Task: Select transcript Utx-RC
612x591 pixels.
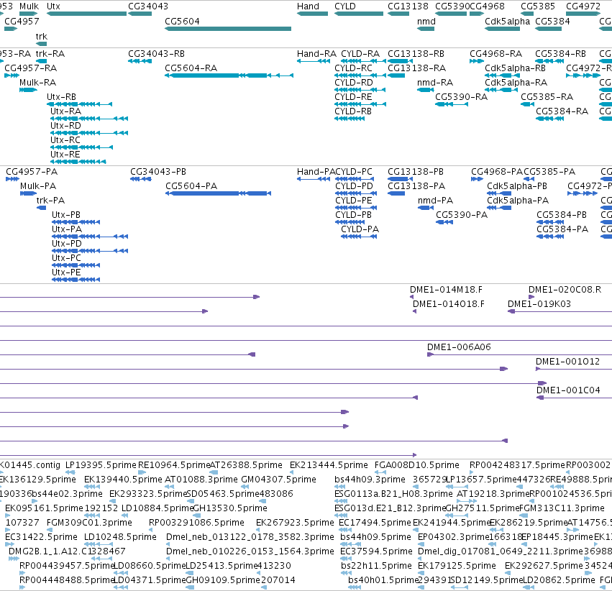Action: pyautogui.click(x=81, y=147)
